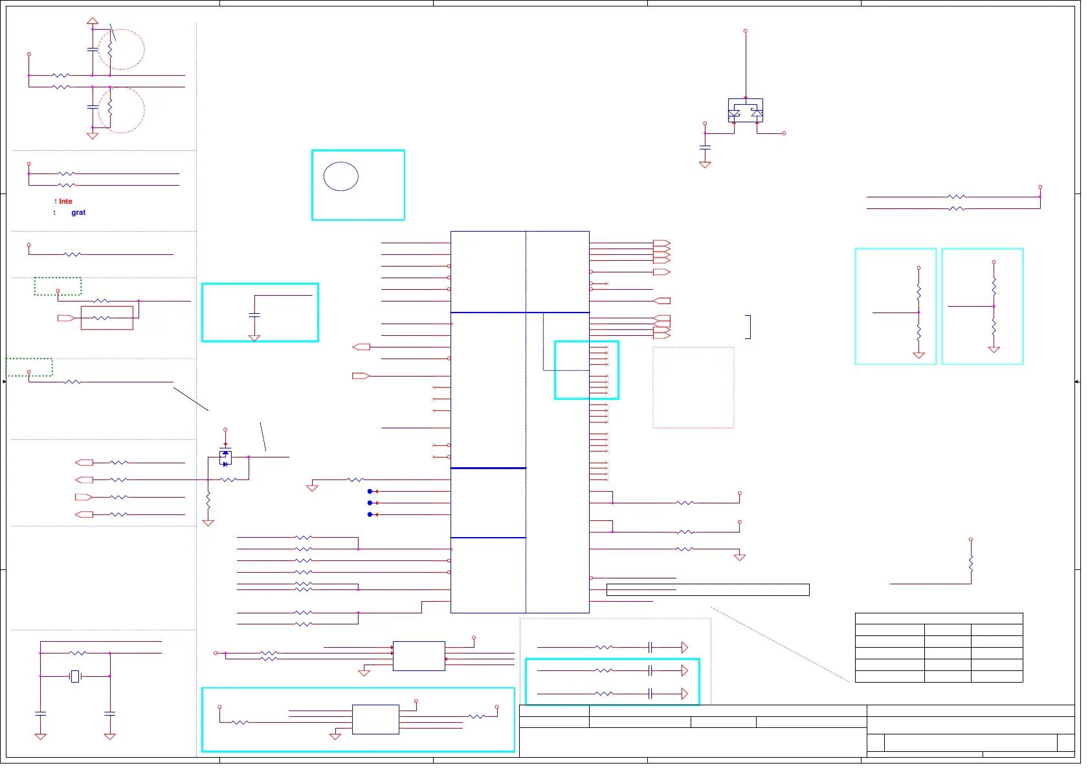1090x770 pixels.
Task: Click the upward power arrow at top left
Action: click(93, 21)
